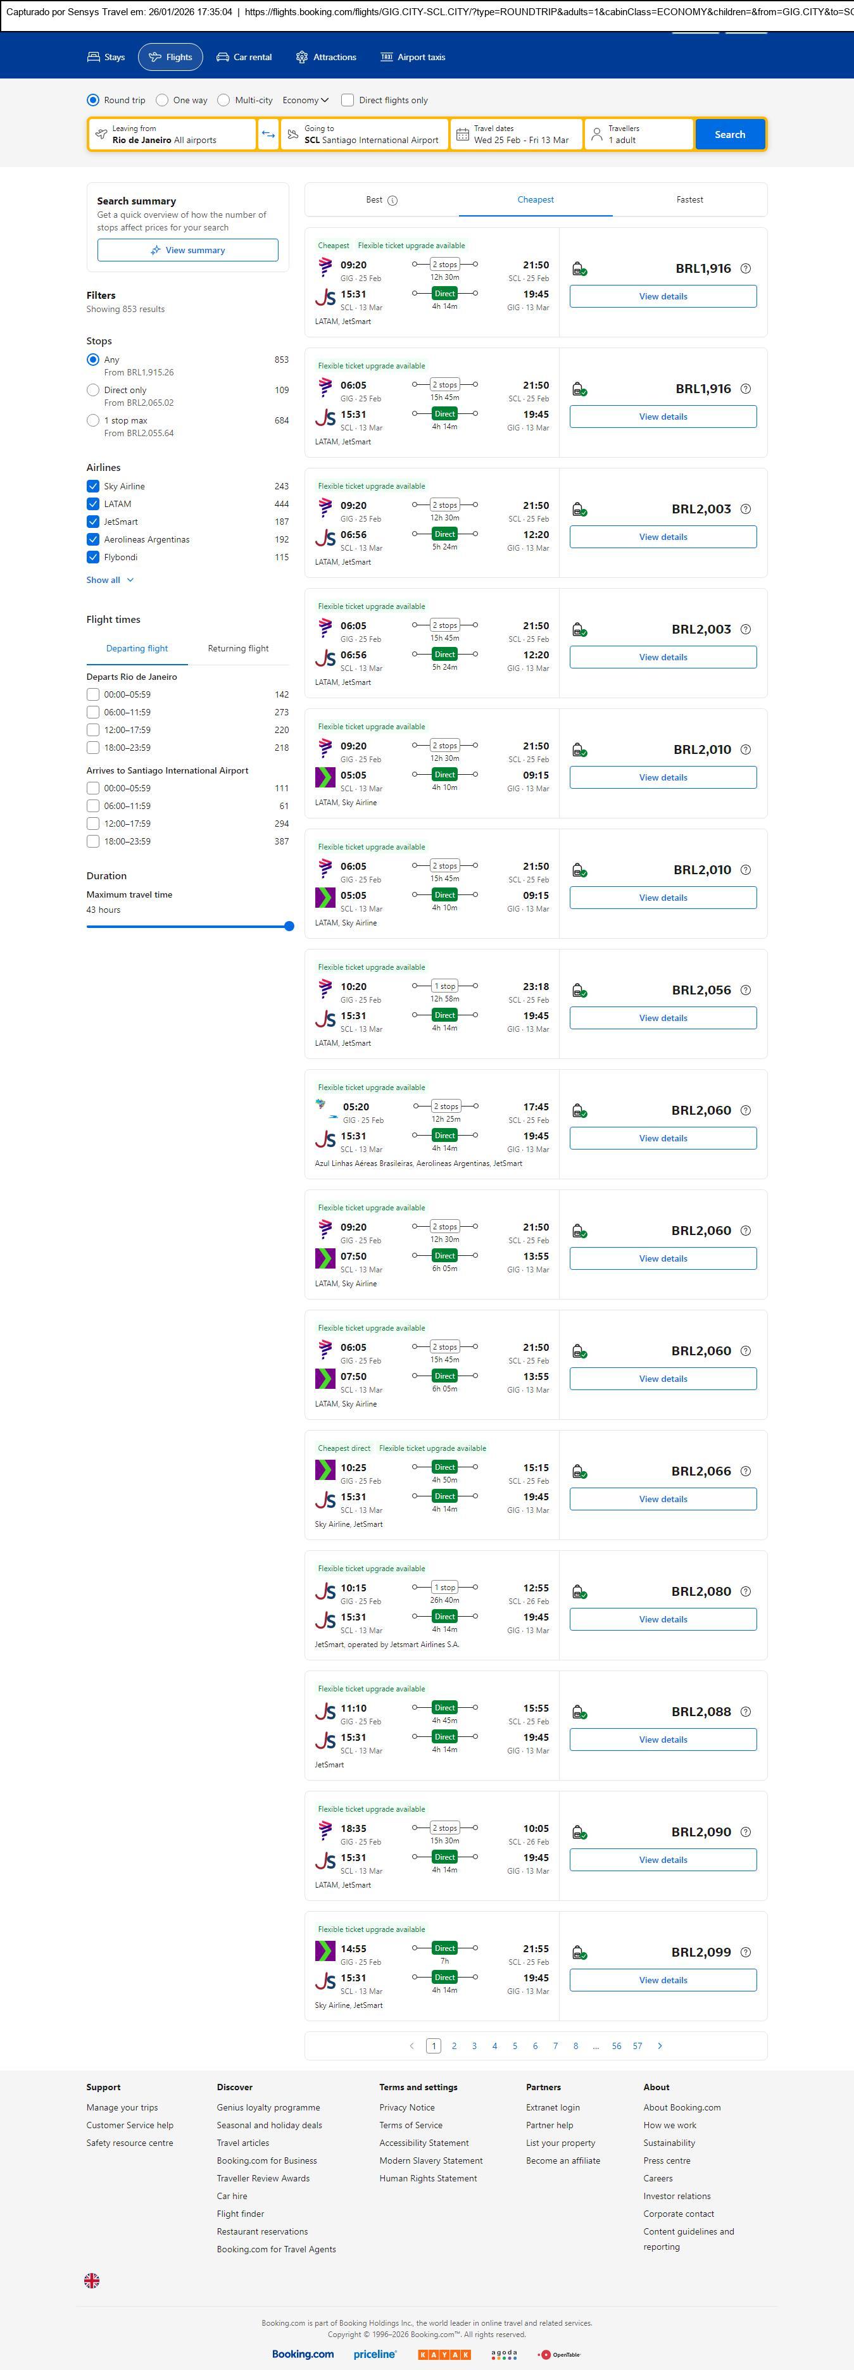This screenshot has width=854, height=2370.
Task: Switch to the Fastest sorting tab
Action: click(689, 199)
